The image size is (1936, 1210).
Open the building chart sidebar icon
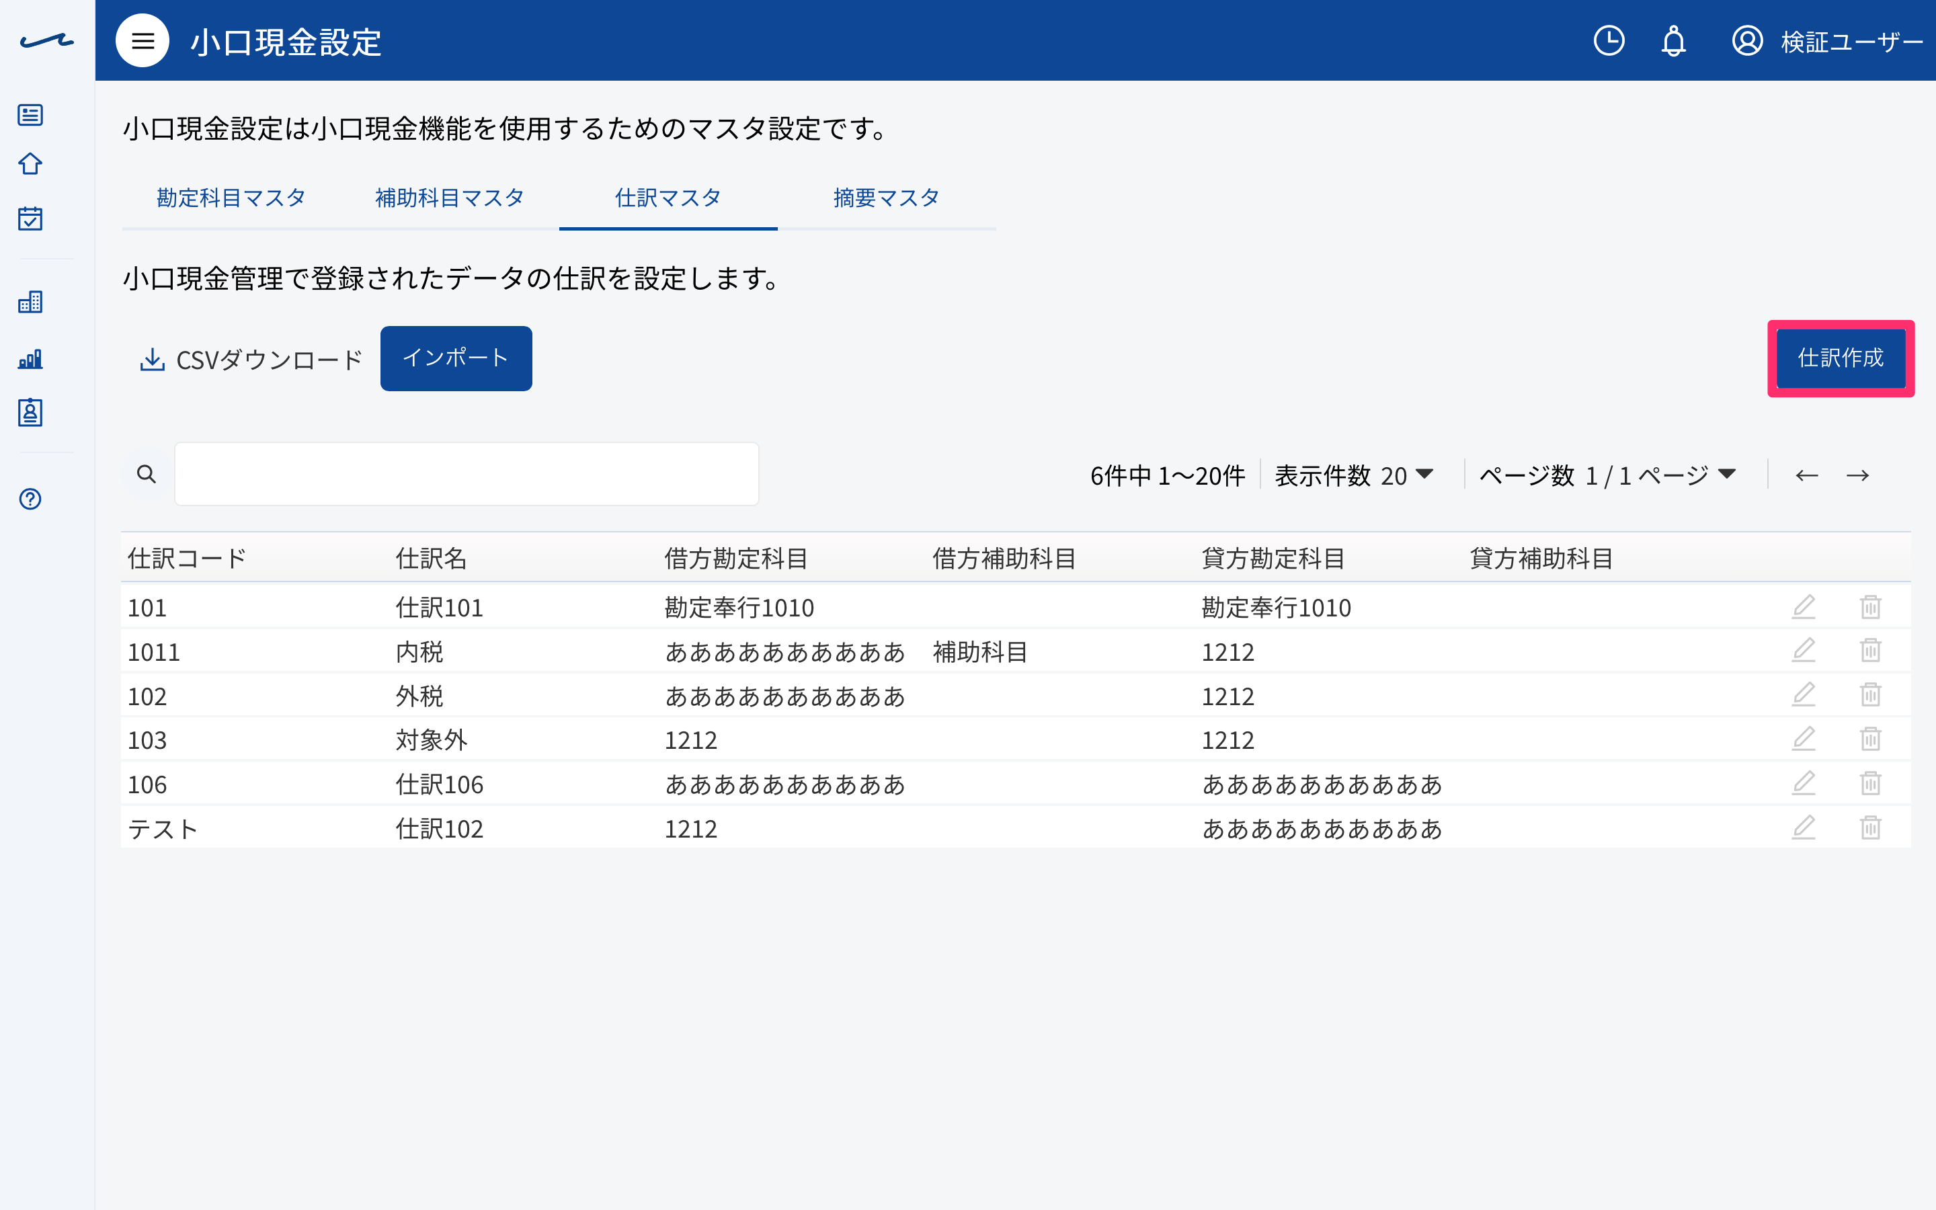30,302
